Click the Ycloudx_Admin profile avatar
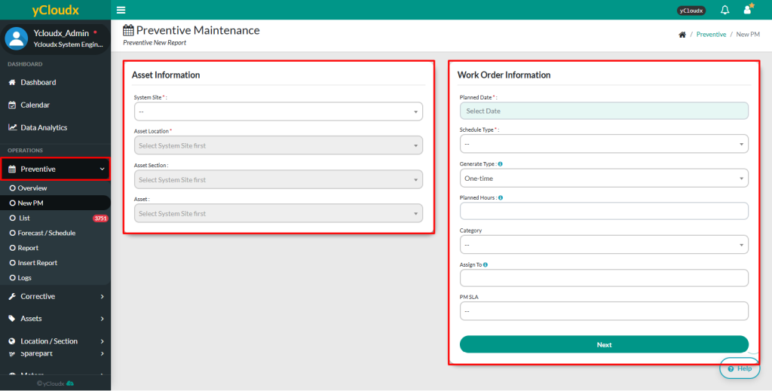Viewport: 772px width, 391px height. click(17, 38)
